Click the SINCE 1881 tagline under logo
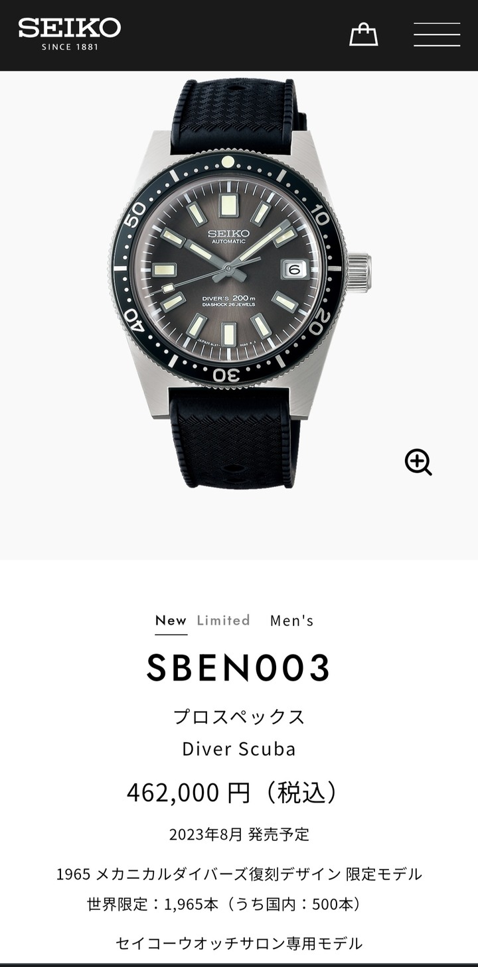The height and width of the screenshot is (967, 478). (70, 47)
